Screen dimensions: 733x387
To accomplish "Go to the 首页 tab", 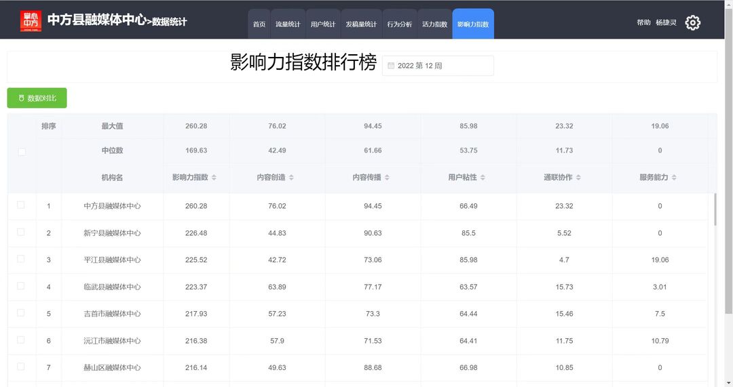I will (x=259, y=24).
